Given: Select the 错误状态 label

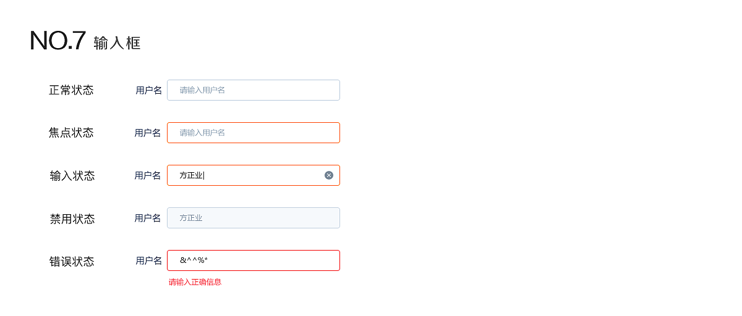Looking at the screenshot, I should pyautogui.click(x=72, y=262).
